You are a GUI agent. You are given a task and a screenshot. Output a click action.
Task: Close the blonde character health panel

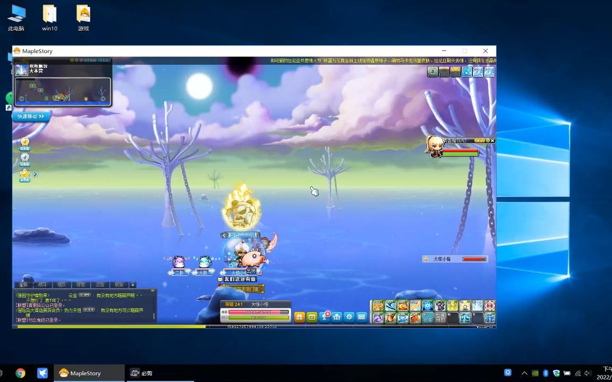(492, 140)
